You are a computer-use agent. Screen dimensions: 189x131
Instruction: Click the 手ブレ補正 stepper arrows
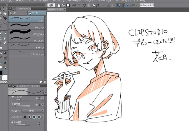40,124
